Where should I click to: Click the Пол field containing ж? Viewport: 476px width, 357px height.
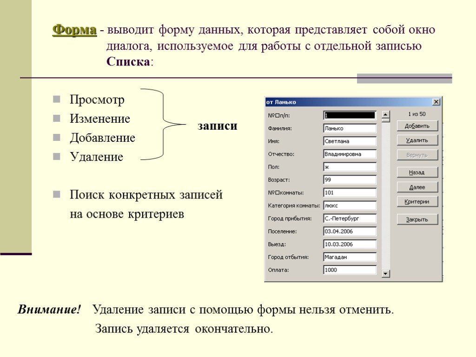click(350, 167)
